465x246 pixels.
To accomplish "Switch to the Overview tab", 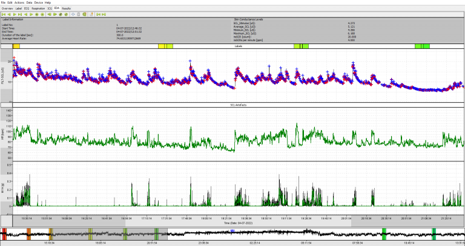I will coord(7,8).
